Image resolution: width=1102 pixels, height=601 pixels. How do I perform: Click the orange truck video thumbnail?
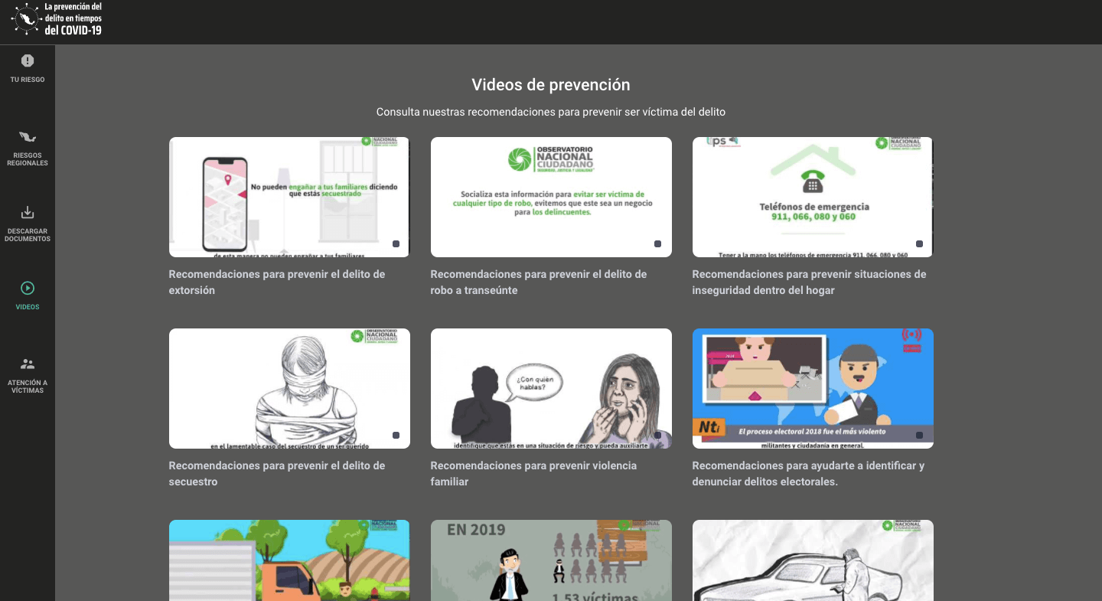tap(289, 560)
